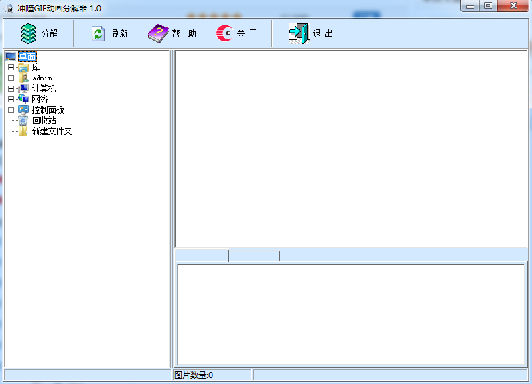Image resolution: width=532 pixels, height=384 pixels.
Task: Open 帮助 help from the toolbar
Action: [x=159, y=33]
